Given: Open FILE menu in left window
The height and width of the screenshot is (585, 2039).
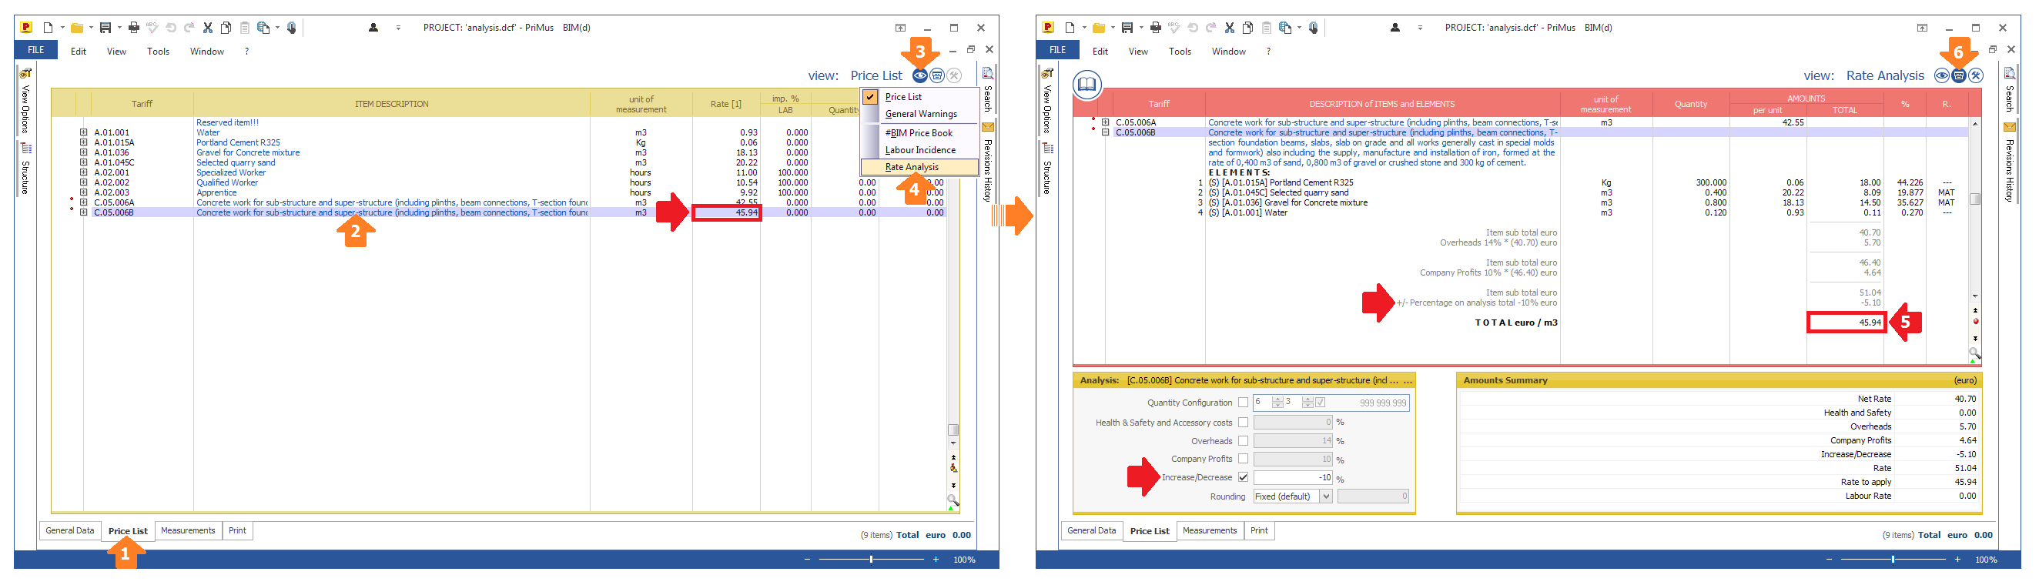Looking at the screenshot, I should pos(36,50).
